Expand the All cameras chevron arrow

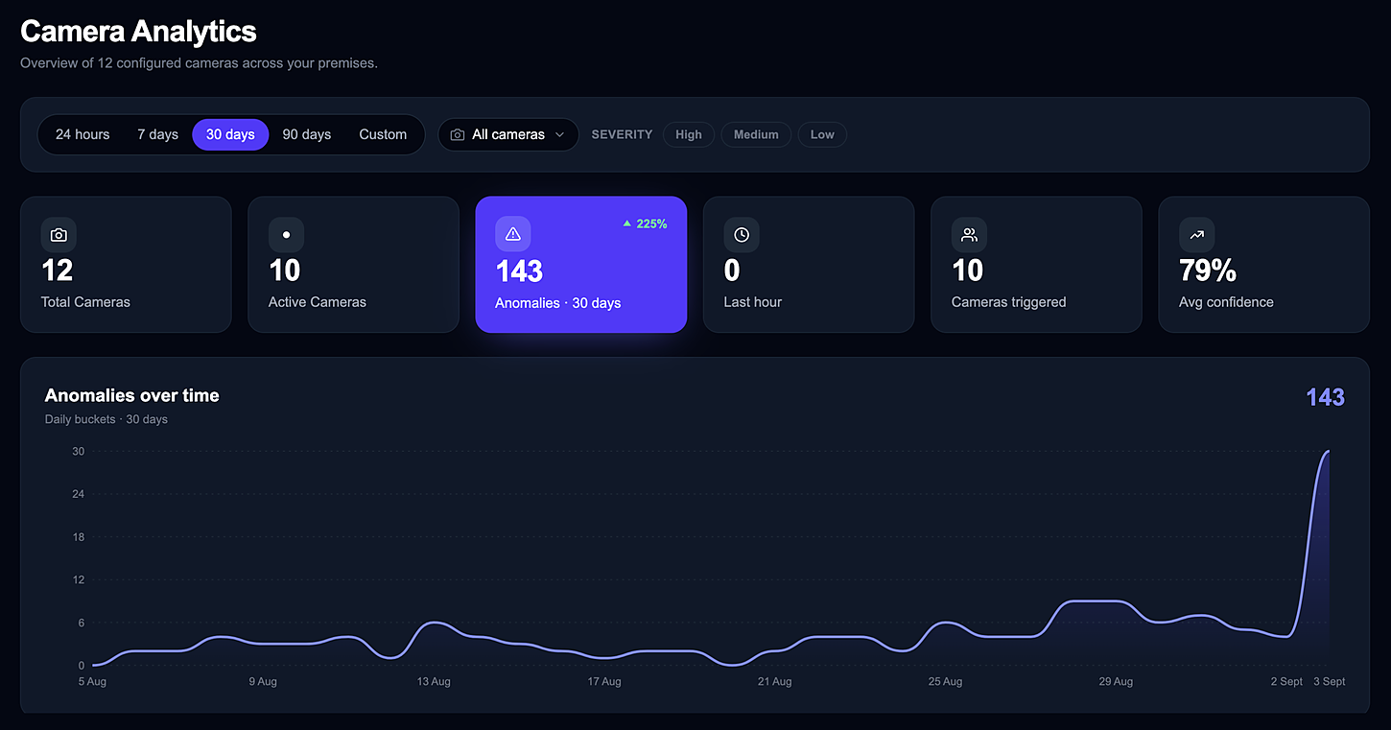coord(559,135)
